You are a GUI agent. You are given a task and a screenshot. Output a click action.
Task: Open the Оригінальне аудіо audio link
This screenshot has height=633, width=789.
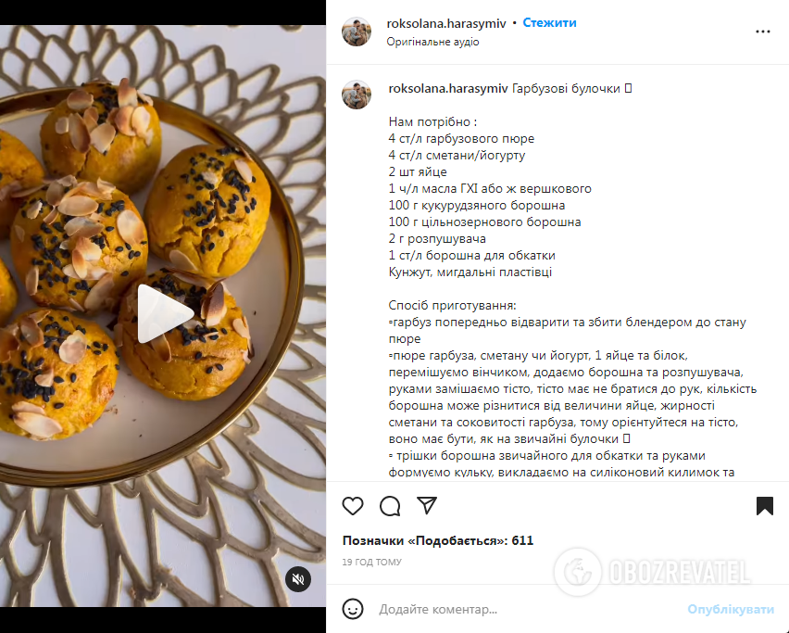tap(432, 42)
